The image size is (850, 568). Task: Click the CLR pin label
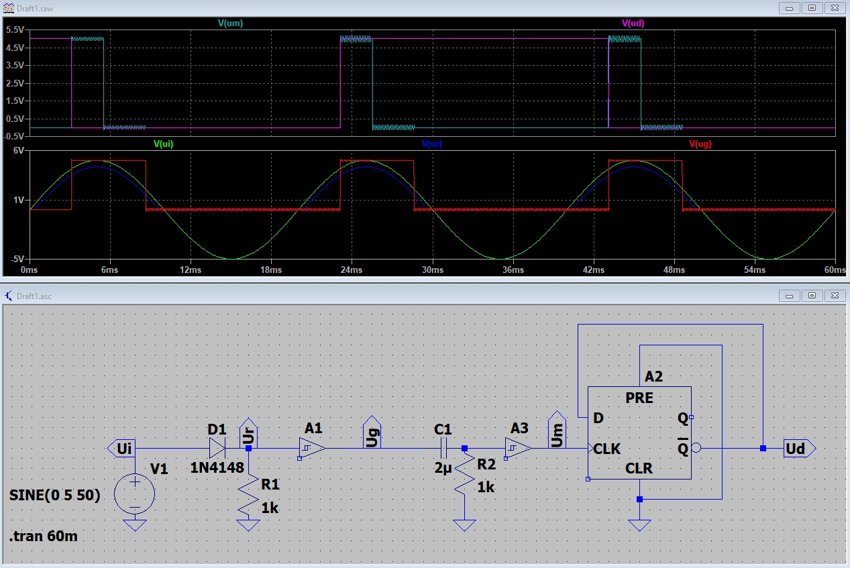639,467
